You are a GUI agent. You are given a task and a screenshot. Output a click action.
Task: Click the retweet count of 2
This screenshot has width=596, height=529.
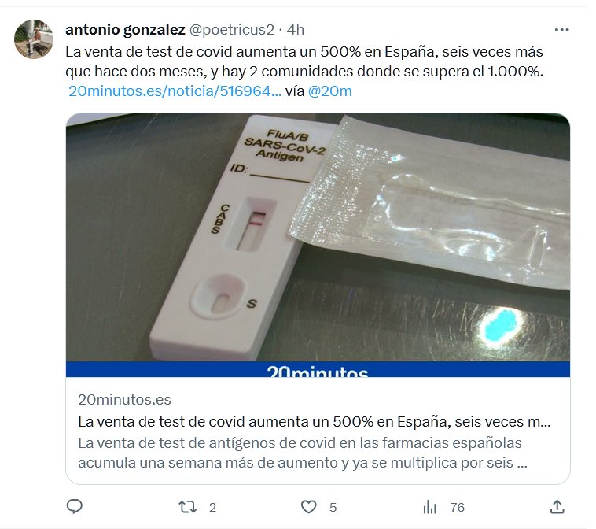[212, 508]
